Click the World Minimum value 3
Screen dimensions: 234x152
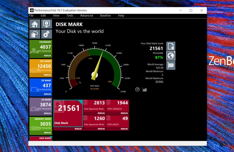[x=162, y=75]
